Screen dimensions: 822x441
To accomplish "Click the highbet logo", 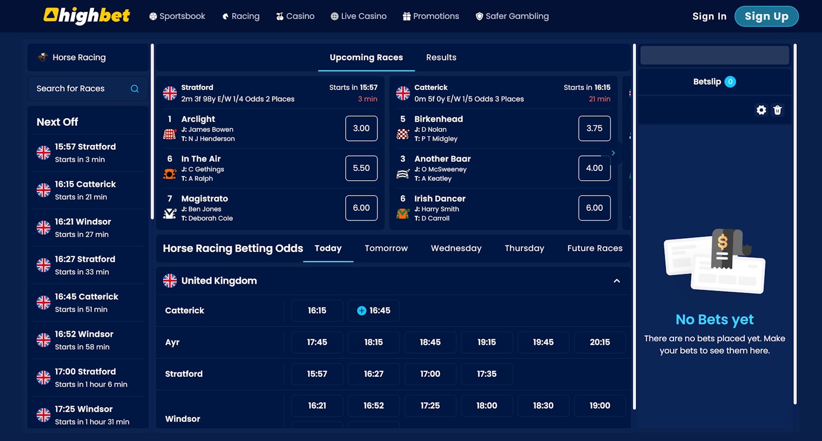I will coord(87,16).
